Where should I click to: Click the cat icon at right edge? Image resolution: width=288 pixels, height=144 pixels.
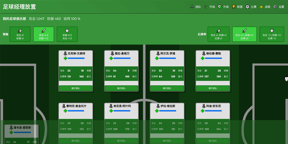click(x=286, y=79)
